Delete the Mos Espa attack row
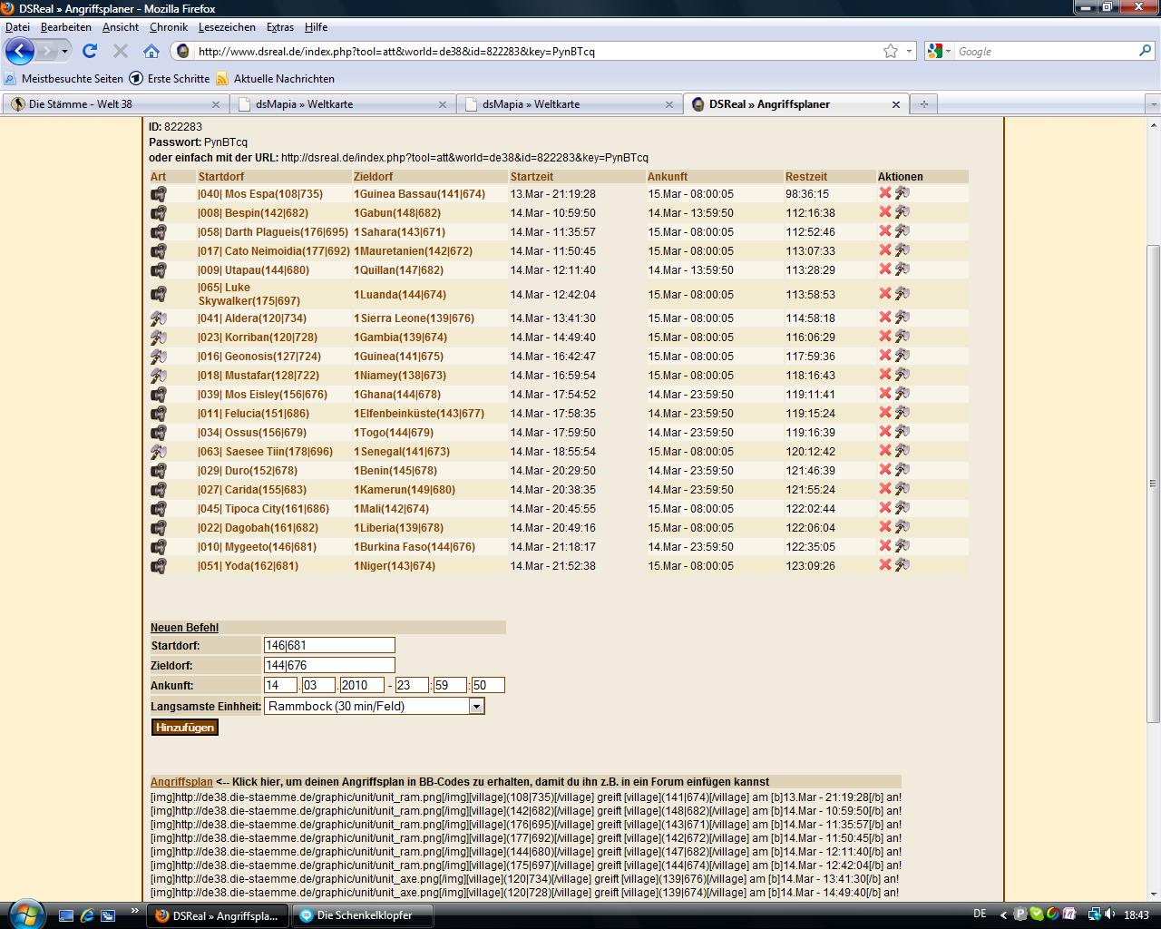The image size is (1161, 929). (x=885, y=193)
